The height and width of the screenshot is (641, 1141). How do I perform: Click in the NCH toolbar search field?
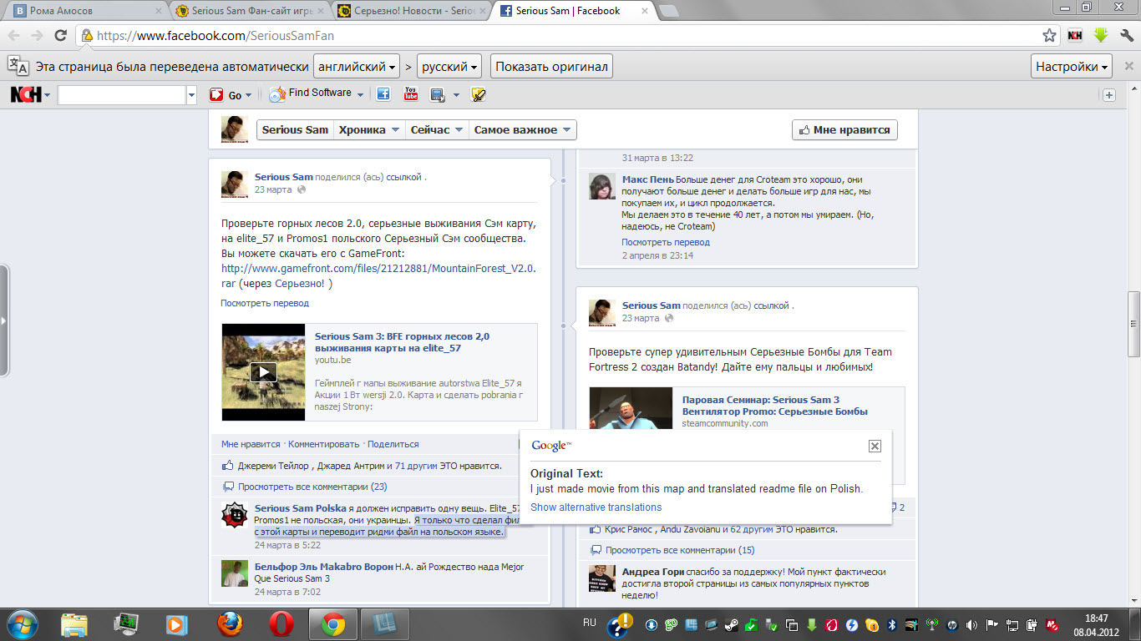[121, 95]
